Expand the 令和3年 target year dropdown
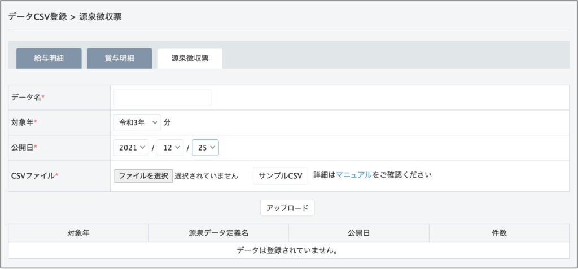This screenshot has width=578, height=269. pyautogui.click(x=137, y=122)
